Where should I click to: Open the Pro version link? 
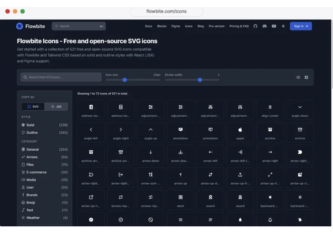(216, 26)
